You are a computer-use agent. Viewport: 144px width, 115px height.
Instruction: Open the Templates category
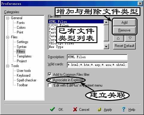24,56
